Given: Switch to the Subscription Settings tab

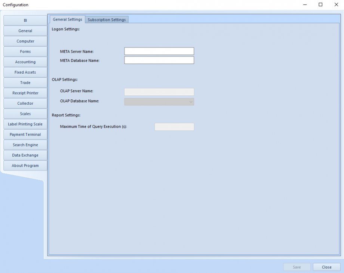Looking at the screenshot, I should pyautogui.click(x=107, y=19).
